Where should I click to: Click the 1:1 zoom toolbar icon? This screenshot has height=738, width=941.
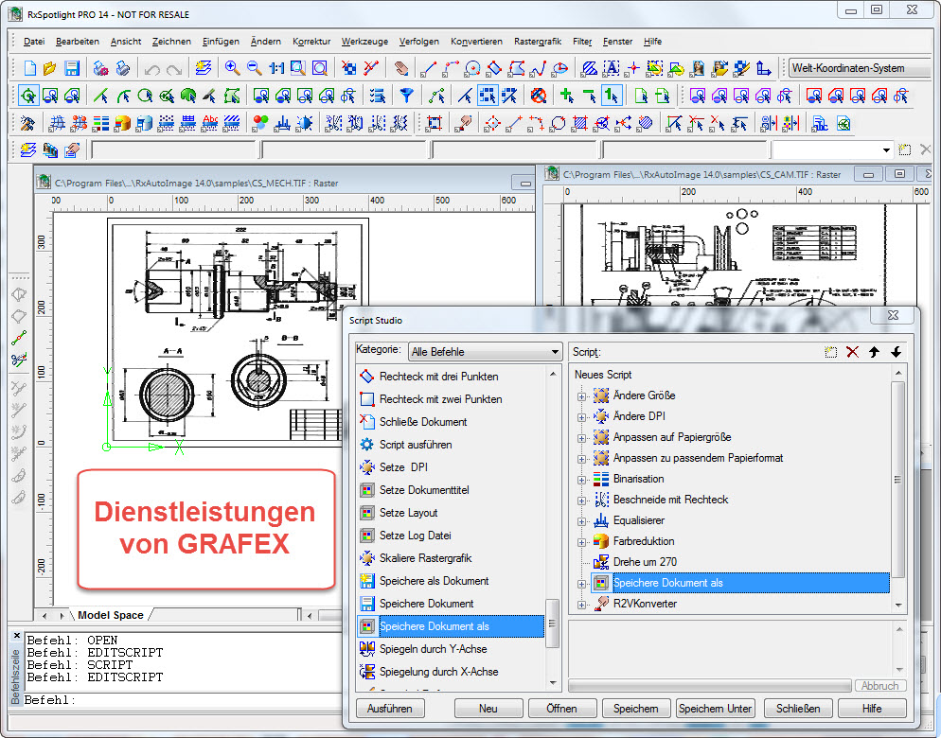pyautogui.click(x=276, y=68)
